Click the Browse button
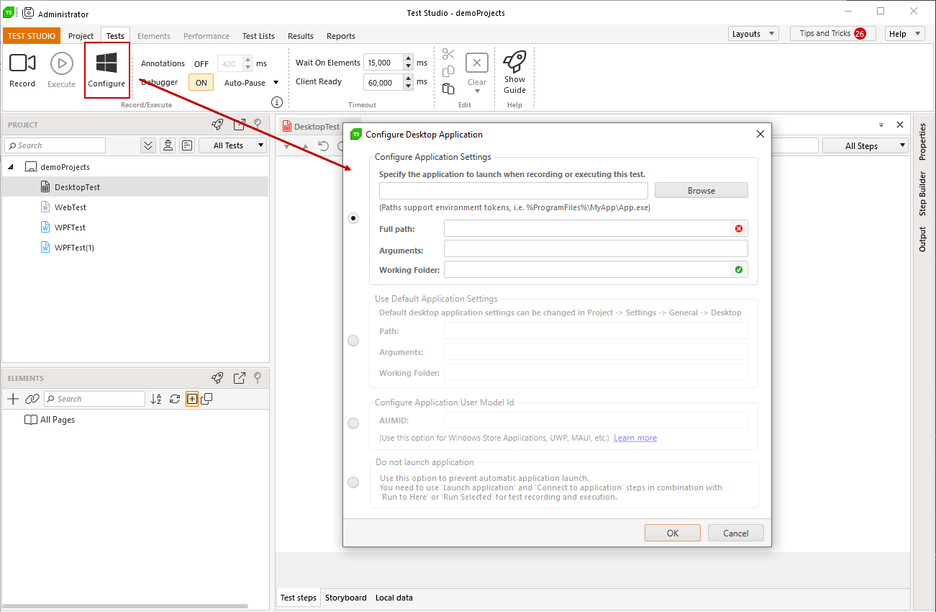This screenshot has width=936, height=612. pos(701,191)
